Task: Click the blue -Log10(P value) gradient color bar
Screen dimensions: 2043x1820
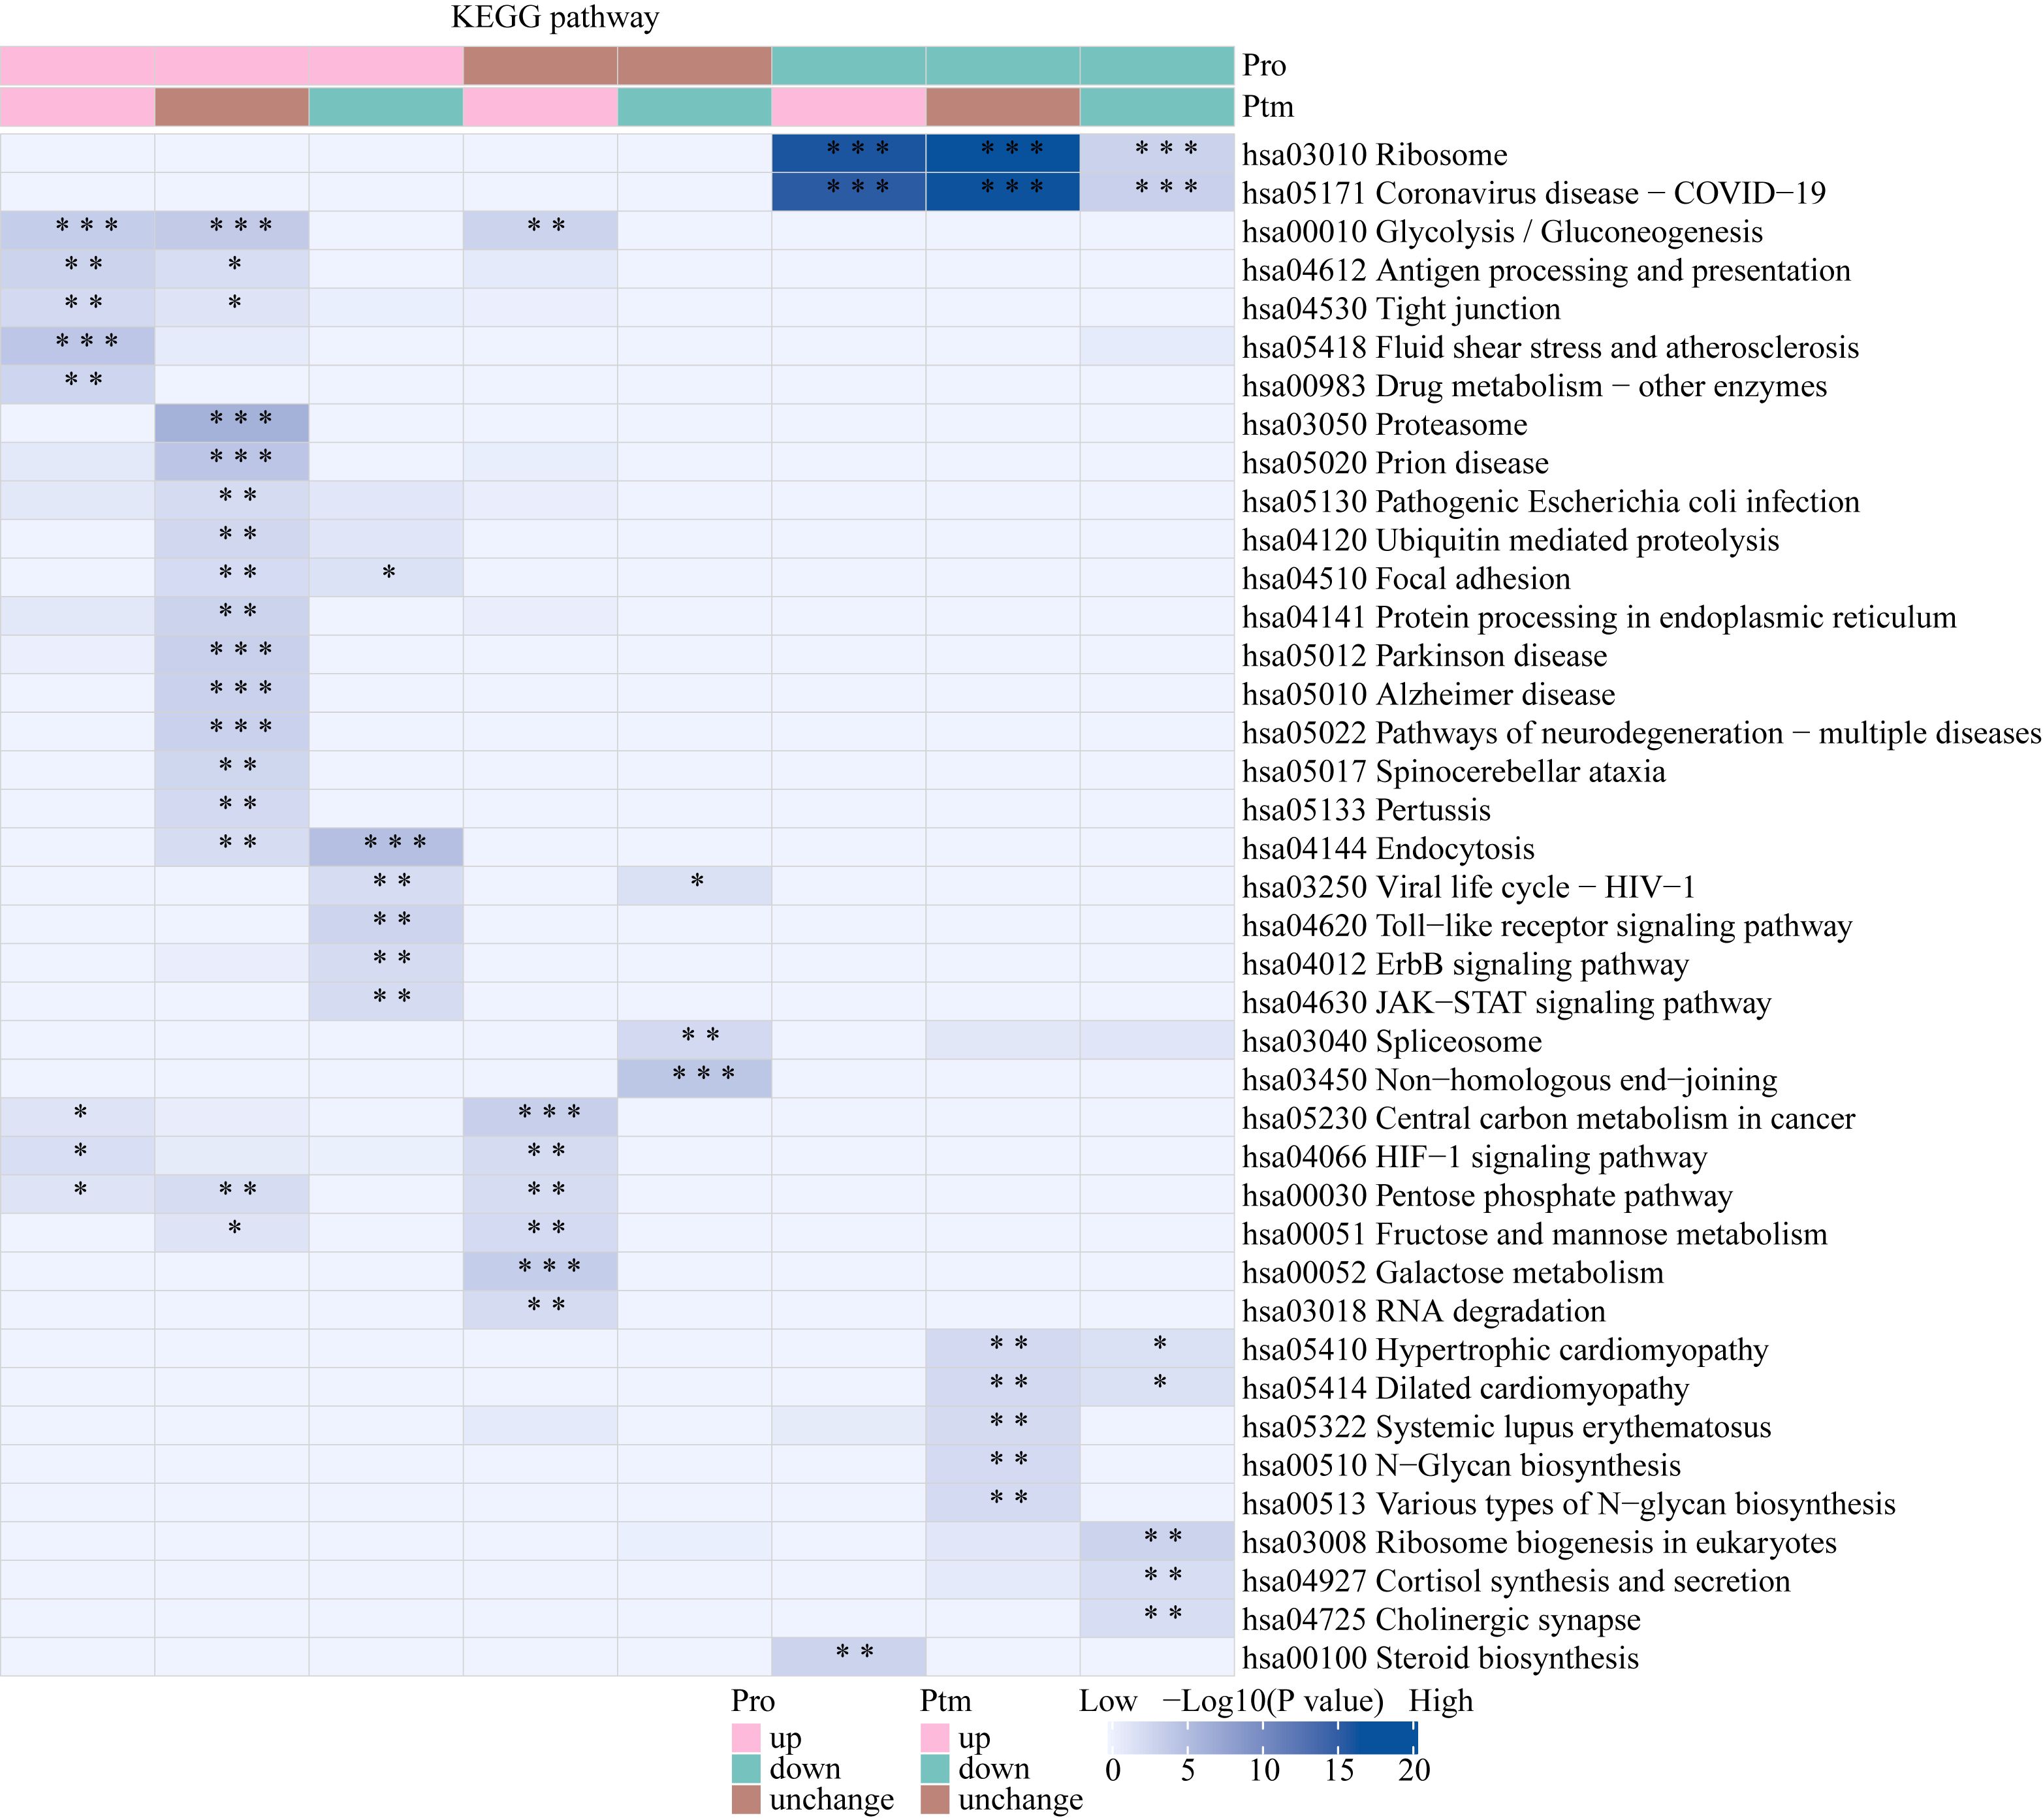Action: point(1263,1737)
